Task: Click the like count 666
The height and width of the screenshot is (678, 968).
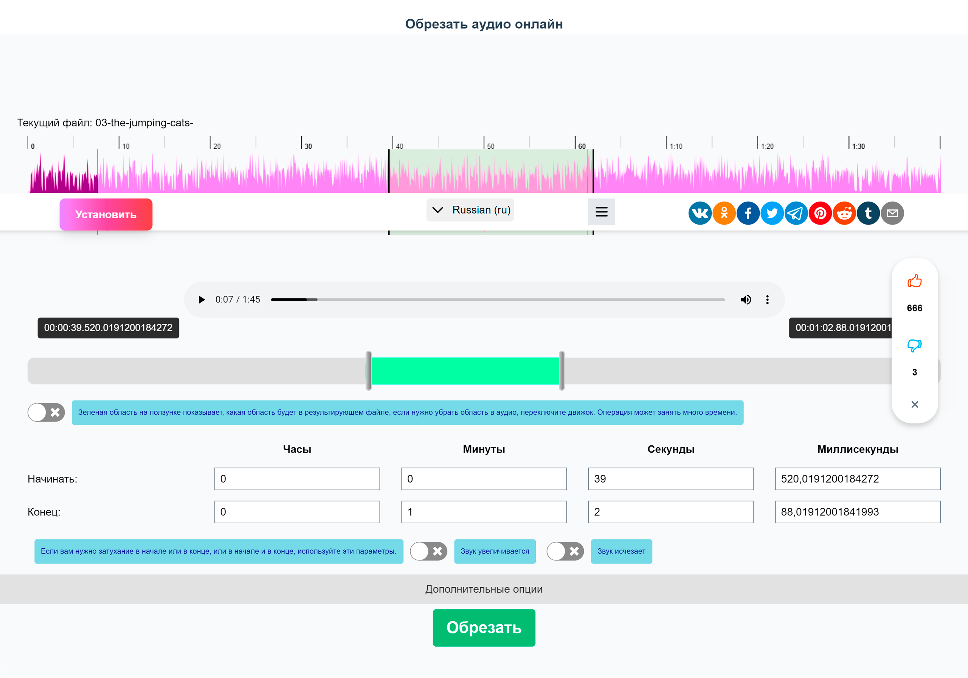Action: point(914,308)
